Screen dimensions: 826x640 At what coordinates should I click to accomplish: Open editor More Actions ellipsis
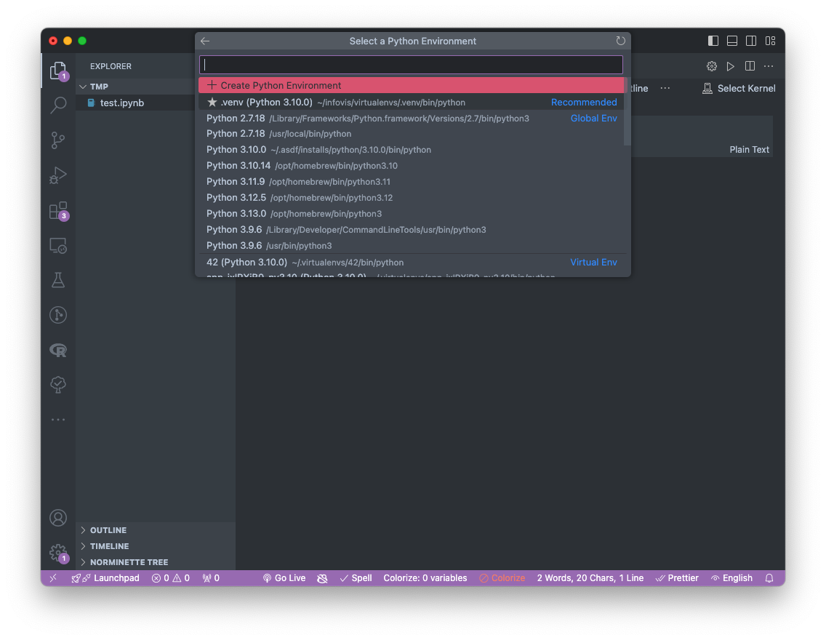pyautogui.click(x=769, y=66)
